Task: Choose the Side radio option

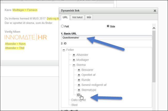Action: click(x=108, y=26)
